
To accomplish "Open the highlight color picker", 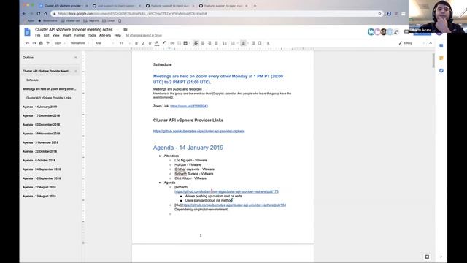I will point(163,43).
